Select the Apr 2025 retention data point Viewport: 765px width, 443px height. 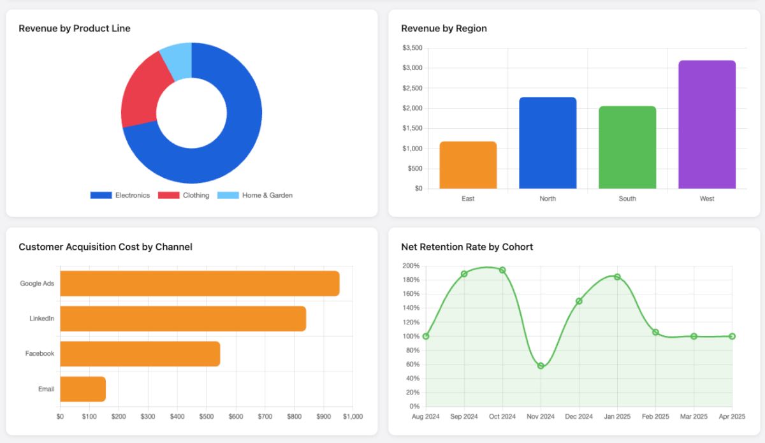pyautogui.click(x=732, y=336)
